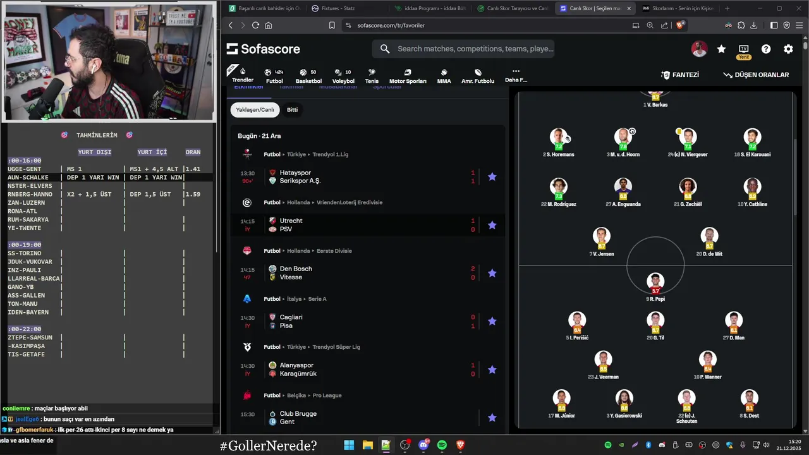Open Discord from the taskbar
The image size is (809, 455).
coord(423,445)
